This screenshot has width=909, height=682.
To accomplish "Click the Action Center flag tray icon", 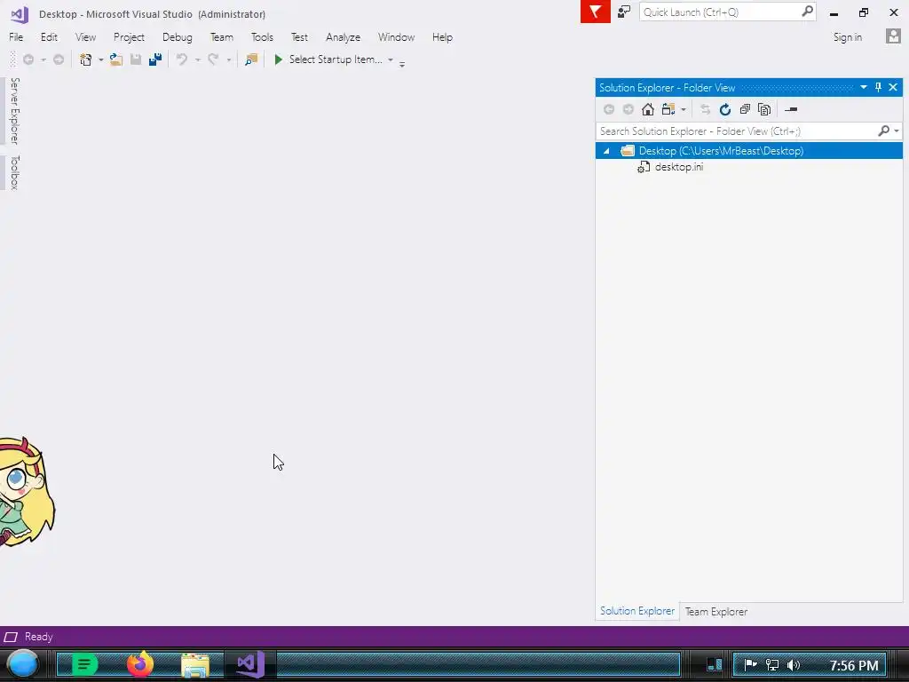I will coord(750,664).
